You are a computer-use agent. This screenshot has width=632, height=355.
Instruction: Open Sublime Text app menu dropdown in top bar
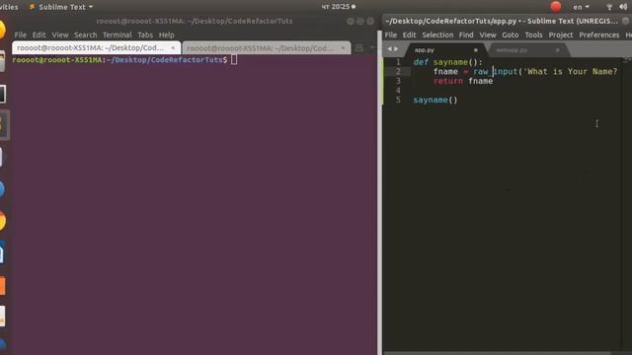pos(61,7)
